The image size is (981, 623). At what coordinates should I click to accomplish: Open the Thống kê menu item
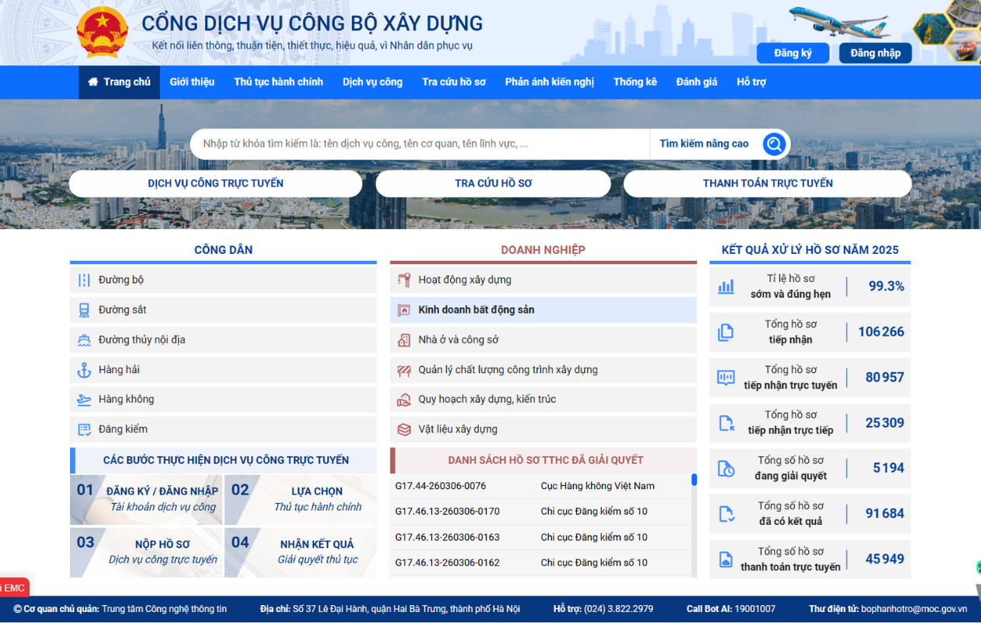point(635,82)
